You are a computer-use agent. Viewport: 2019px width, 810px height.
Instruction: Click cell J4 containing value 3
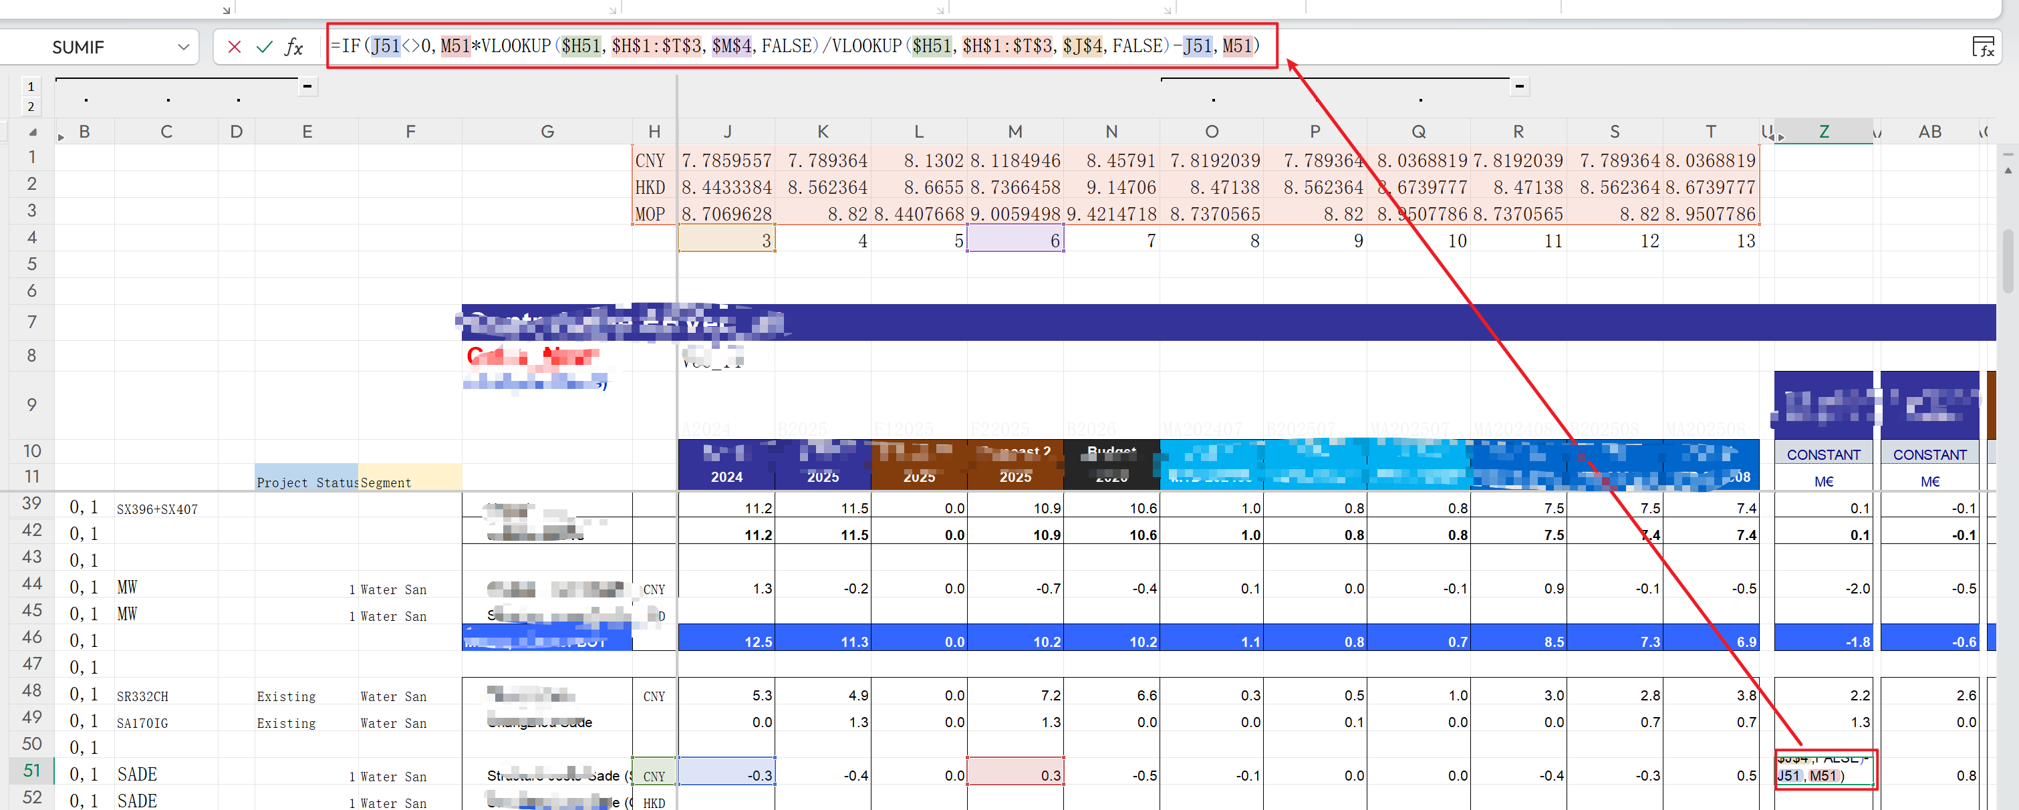click(x=726, y=240)
